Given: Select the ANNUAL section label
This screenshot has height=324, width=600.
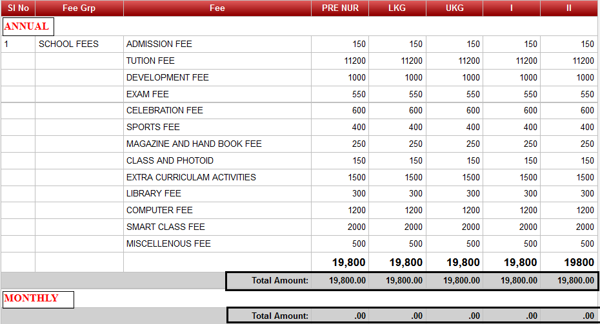Looking at the screenshot, I should point(26,26).
